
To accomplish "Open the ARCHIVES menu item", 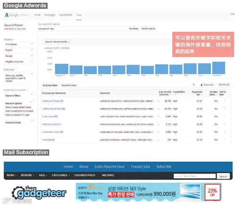I will coord(108,175).
